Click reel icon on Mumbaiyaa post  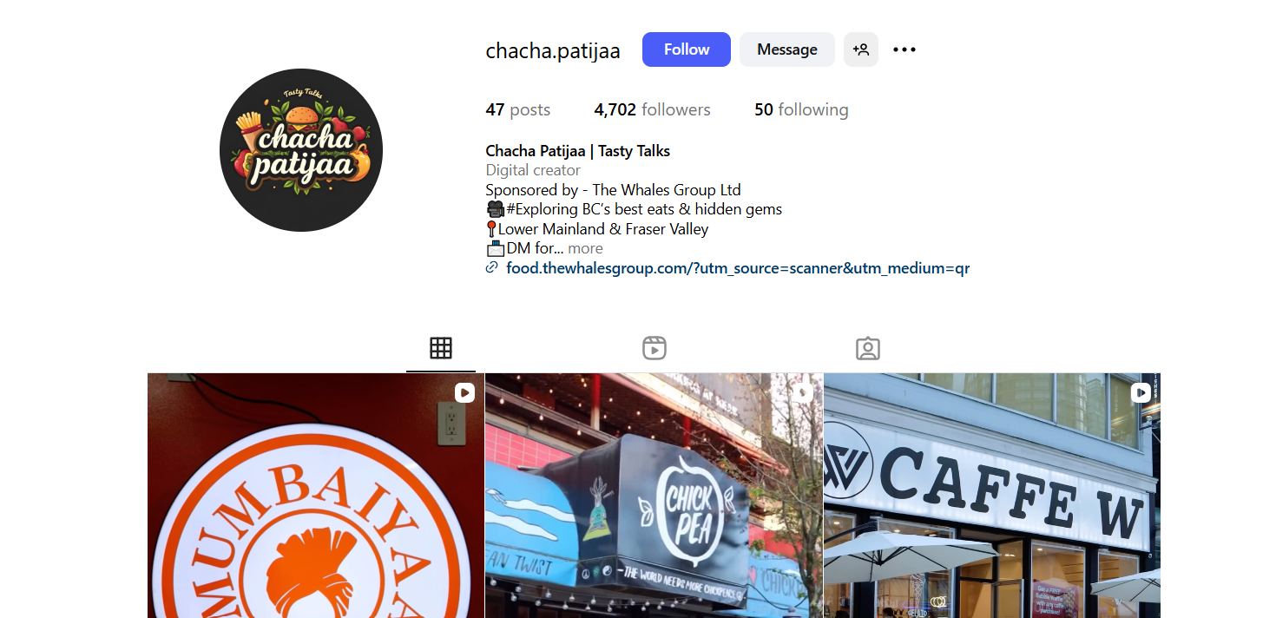[x=464, y=392]
